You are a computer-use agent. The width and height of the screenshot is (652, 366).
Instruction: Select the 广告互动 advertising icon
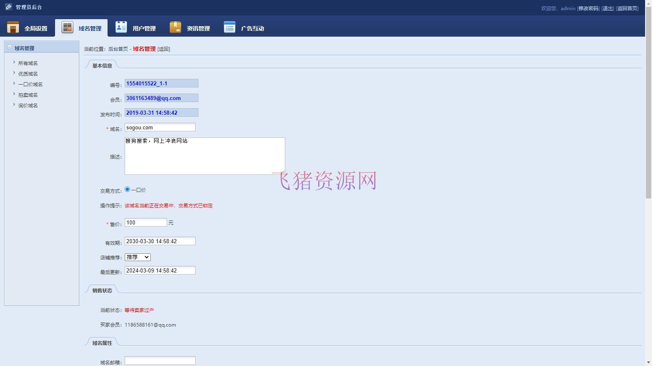[230, 26]
